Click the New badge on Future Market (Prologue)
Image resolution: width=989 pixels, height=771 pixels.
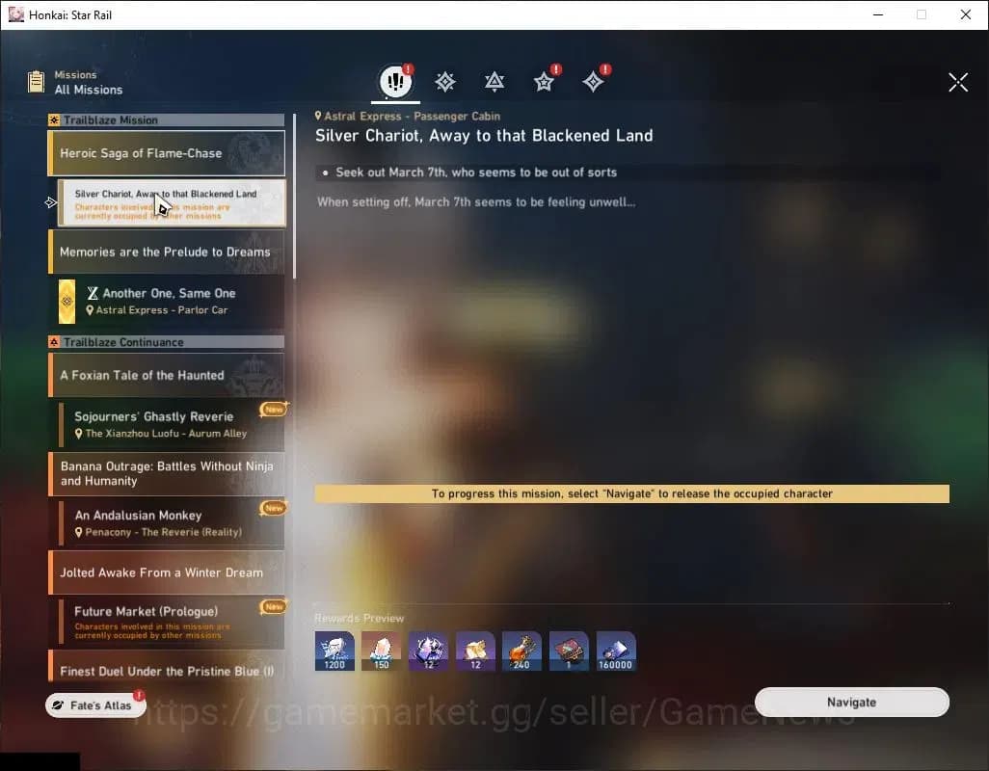click(274, 606)
